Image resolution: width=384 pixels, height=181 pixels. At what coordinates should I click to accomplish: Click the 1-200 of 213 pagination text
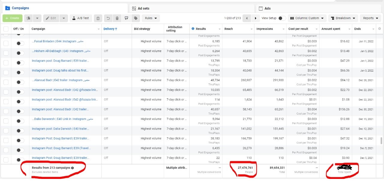pos(232,18)
